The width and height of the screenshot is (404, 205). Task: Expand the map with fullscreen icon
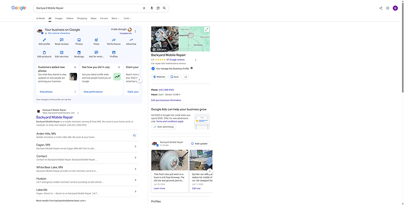(x=206, y=30)
